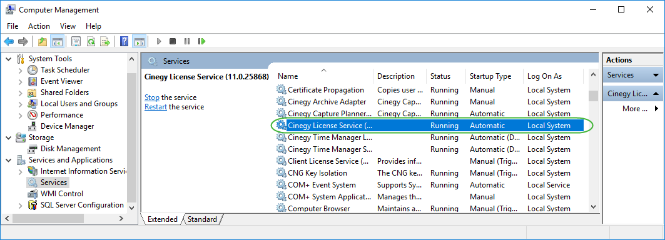Expand the SQL Server Configuration node
Screen dimensions: 665x240
pos(21,205)
